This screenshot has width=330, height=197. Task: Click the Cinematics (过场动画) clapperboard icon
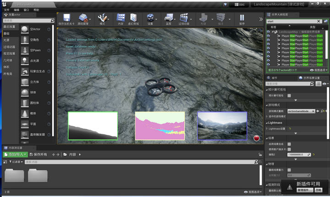coord(184,17)
